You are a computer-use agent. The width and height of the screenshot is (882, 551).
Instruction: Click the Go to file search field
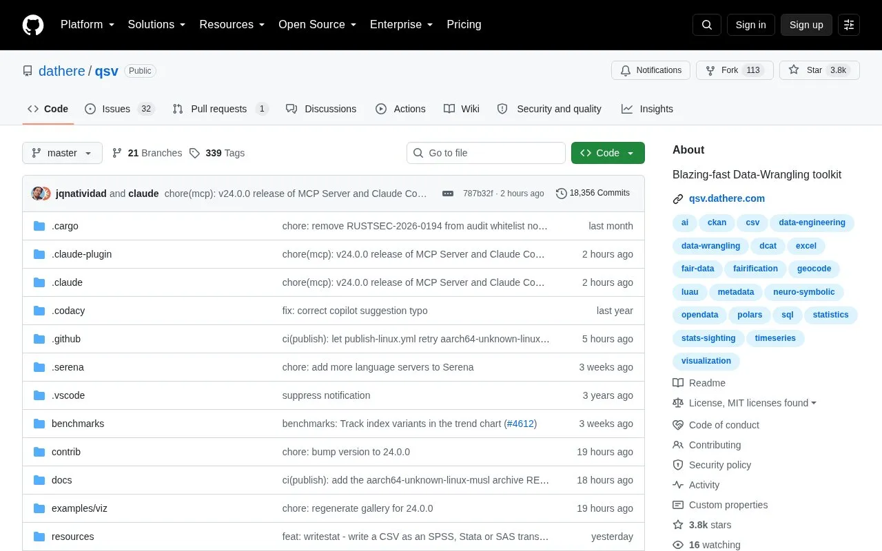[x=486, y=153]
